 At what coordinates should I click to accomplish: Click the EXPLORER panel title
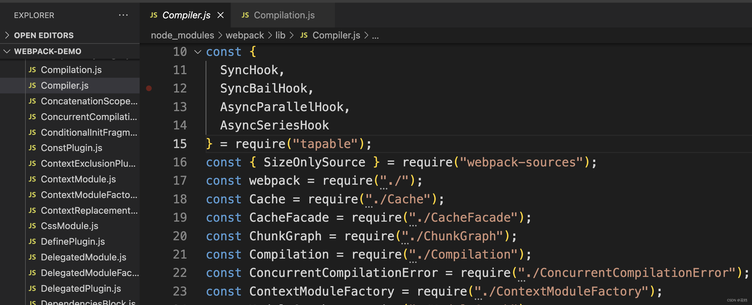point(34,15)
